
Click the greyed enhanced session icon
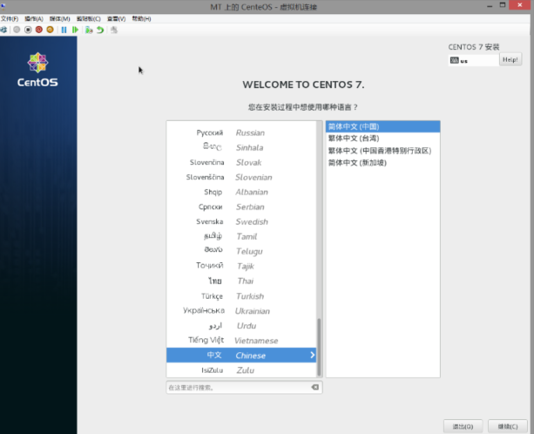coord(114,30)
